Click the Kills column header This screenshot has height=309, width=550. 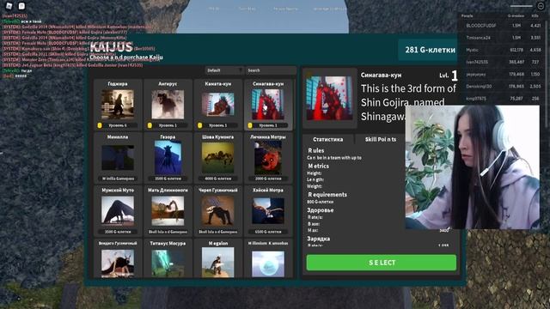tap(535, 15)
